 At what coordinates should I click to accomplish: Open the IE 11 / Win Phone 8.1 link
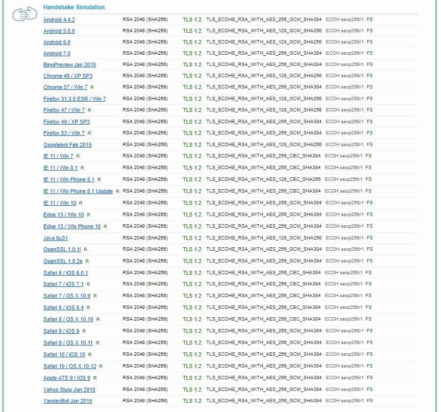coord(69,179)
